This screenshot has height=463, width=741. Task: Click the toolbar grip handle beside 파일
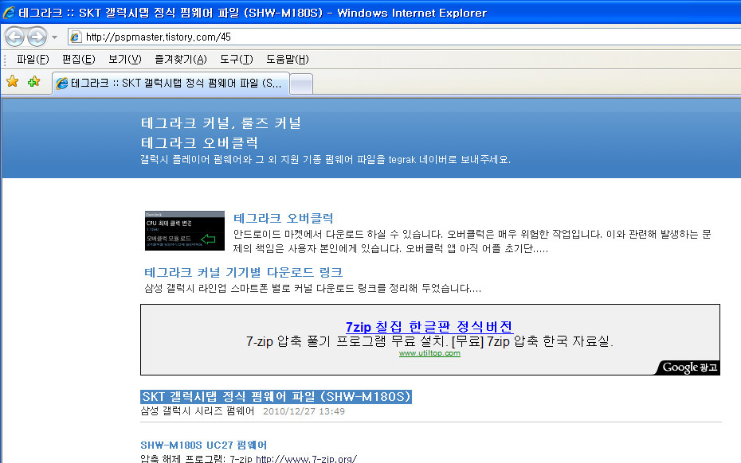coord(5,60)
